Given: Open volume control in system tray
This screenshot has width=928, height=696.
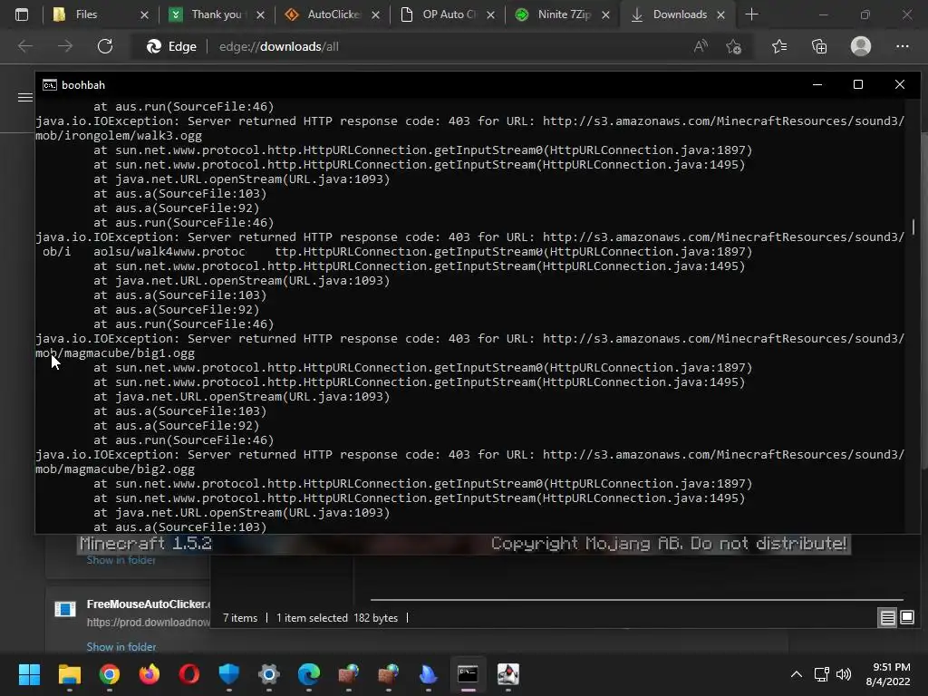Looking at the screenshot, I should (844, 674).
